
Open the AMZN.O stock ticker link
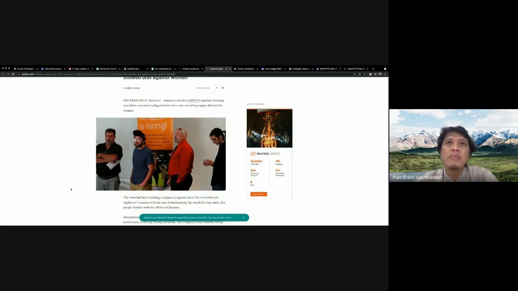tap(194, 100)
